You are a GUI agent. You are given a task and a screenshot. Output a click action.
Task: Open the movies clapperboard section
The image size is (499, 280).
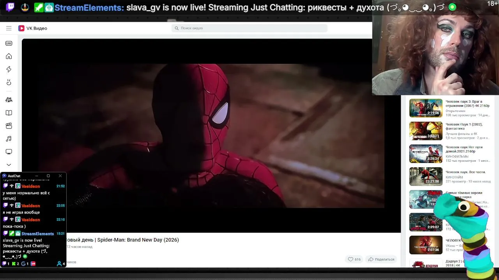(9, 126)
